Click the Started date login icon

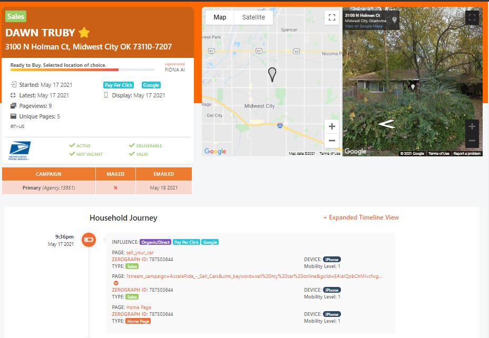point(13,84)
